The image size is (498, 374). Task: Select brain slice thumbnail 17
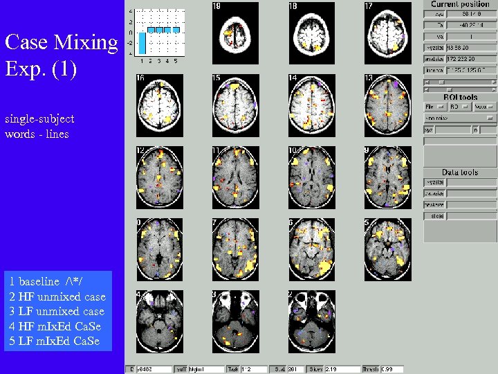tap(388, 33)
